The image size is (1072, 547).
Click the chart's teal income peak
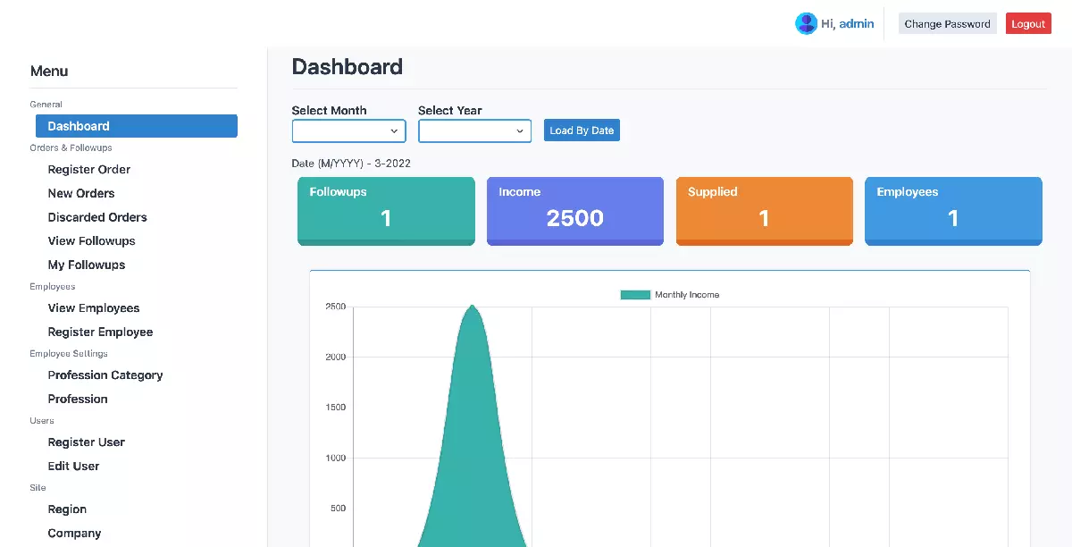(x=472, y=308)
